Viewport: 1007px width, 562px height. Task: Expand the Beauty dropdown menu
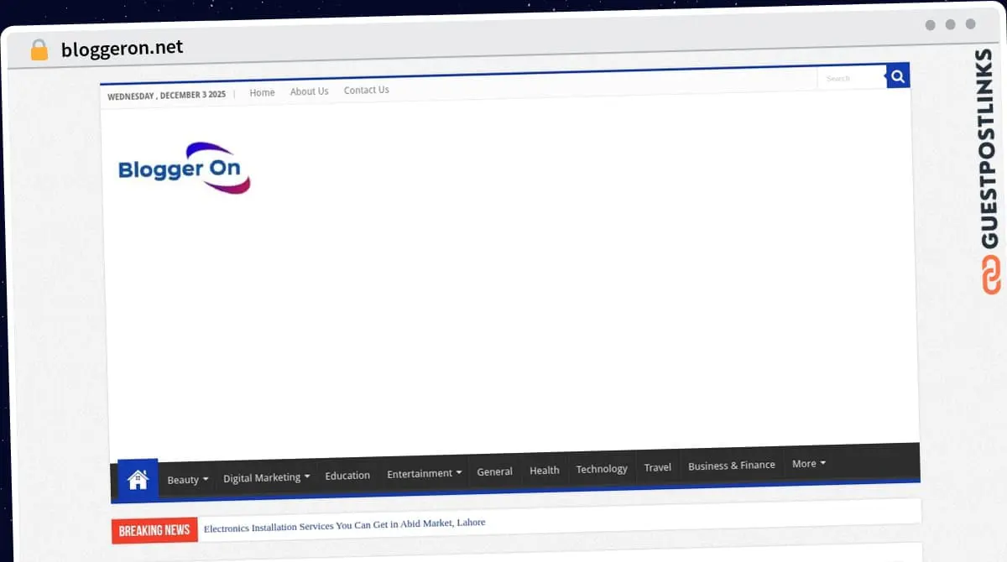coord(186,479)
